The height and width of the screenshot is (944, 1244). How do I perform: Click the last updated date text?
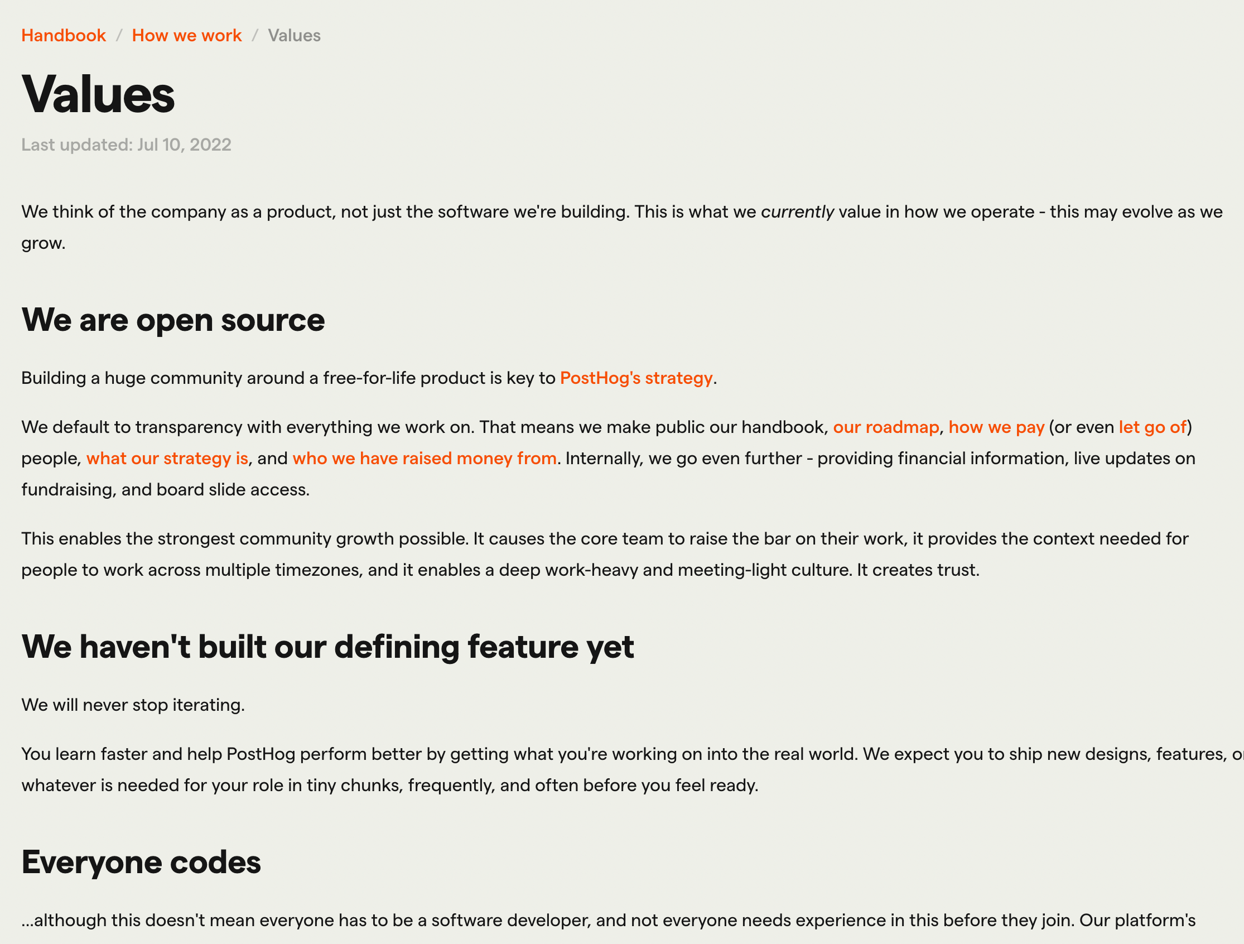(x=126, y=145)
